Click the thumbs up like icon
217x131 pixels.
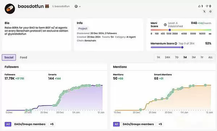point(199,6)
